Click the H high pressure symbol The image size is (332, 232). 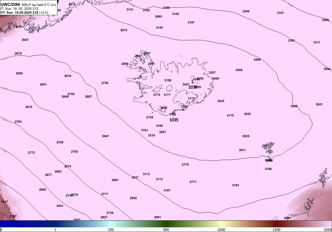(174, 114)
